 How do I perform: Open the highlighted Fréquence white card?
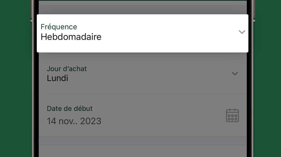click(x=143, y=33)
